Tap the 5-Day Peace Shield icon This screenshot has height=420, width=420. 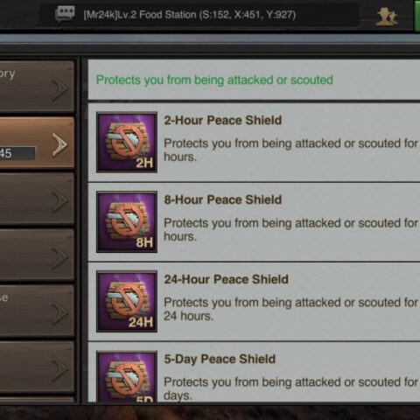127,376
